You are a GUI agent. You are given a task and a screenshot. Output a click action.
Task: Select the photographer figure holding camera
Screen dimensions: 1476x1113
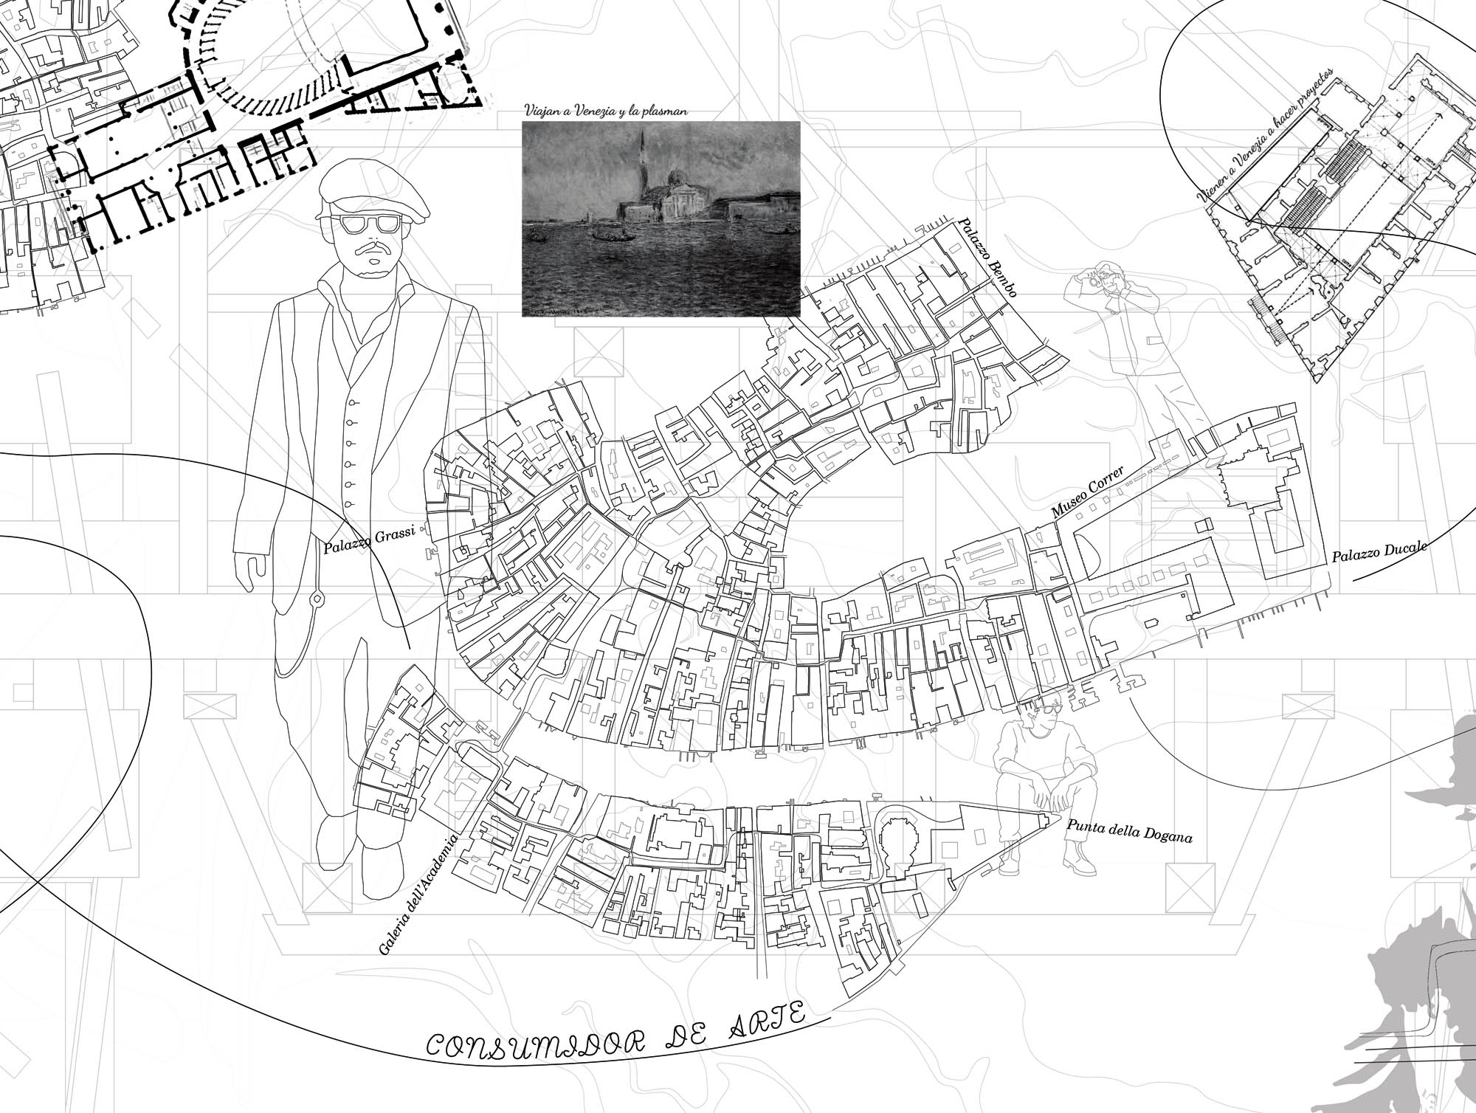[1133, 340]
